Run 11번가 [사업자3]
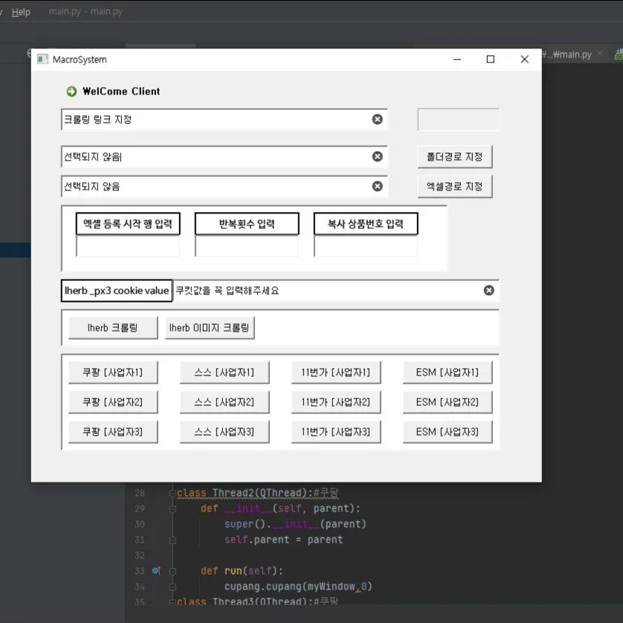 336,432
